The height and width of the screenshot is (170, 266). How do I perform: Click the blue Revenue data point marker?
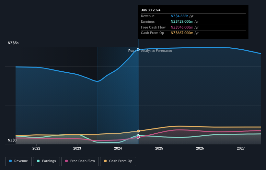click(138, 50)
